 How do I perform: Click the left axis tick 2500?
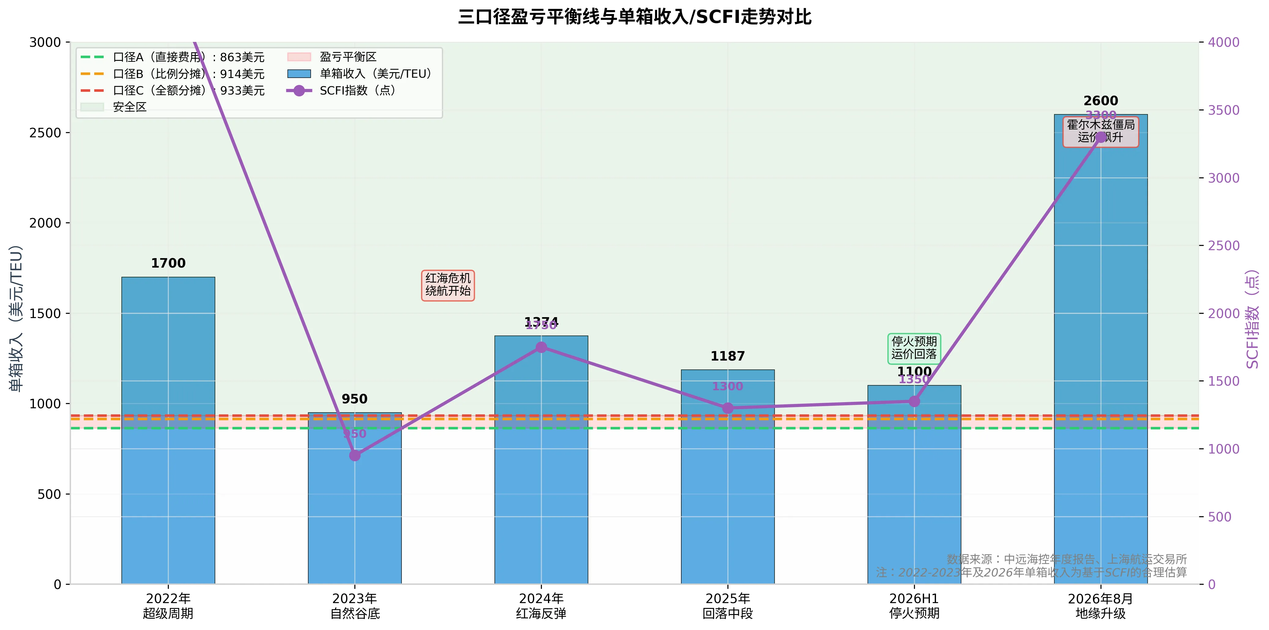pos(45,133)
